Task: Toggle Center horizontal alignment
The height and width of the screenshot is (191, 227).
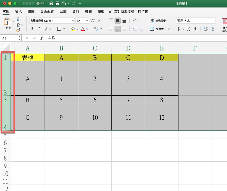Action: (x=118, y=29)
